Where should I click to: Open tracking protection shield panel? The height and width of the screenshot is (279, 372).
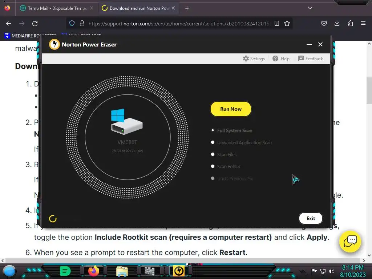pos(72,23)
